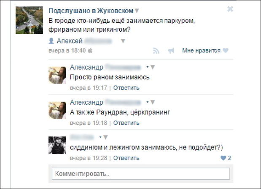Close the post with the X icon

point(230,9)
